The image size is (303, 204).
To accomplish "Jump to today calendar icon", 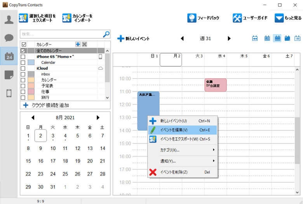I will [x=255, y=38].
